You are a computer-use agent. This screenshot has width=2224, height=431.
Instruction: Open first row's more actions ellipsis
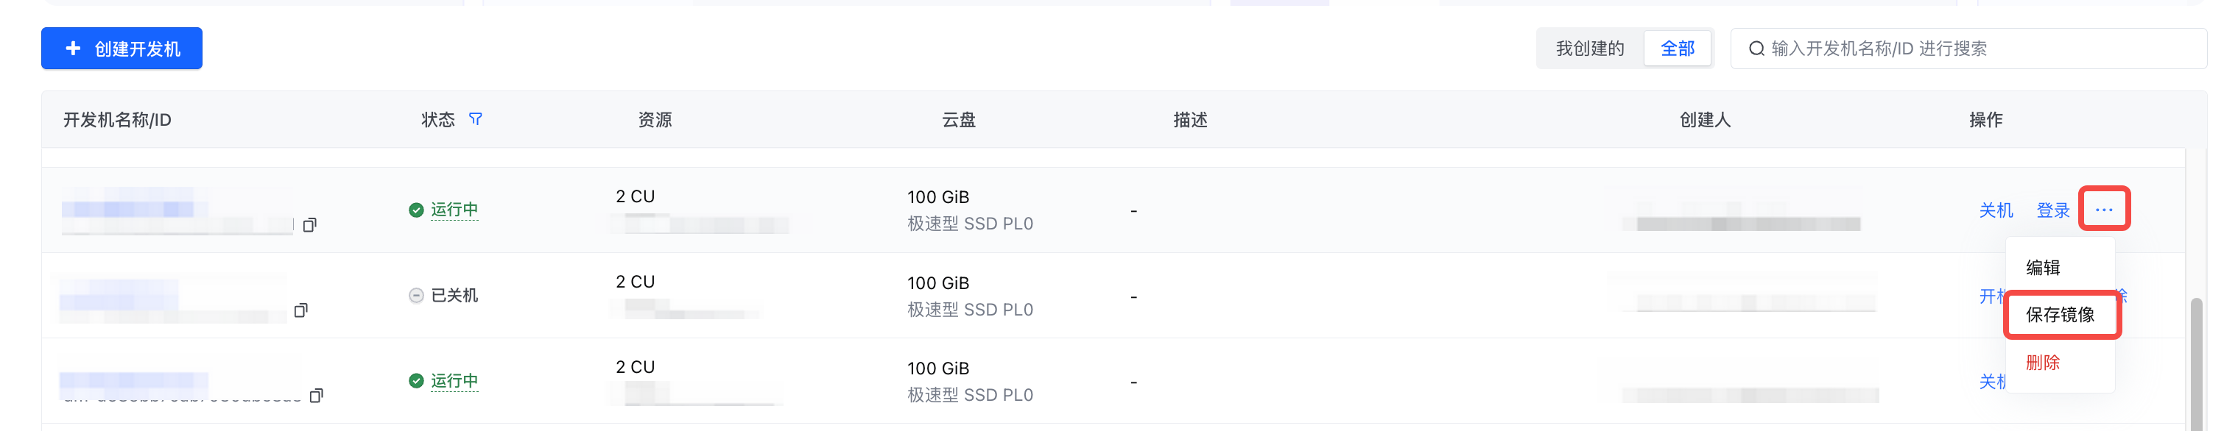coord(2103,210)
